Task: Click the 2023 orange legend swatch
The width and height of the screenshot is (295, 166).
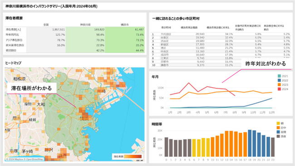Action: coord(280,85)
